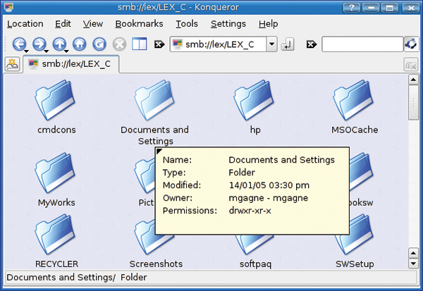The width and height of the screenshot is (423, 291).
Task: Click the Home toolbar icon
Action: (x=79, y=44)
